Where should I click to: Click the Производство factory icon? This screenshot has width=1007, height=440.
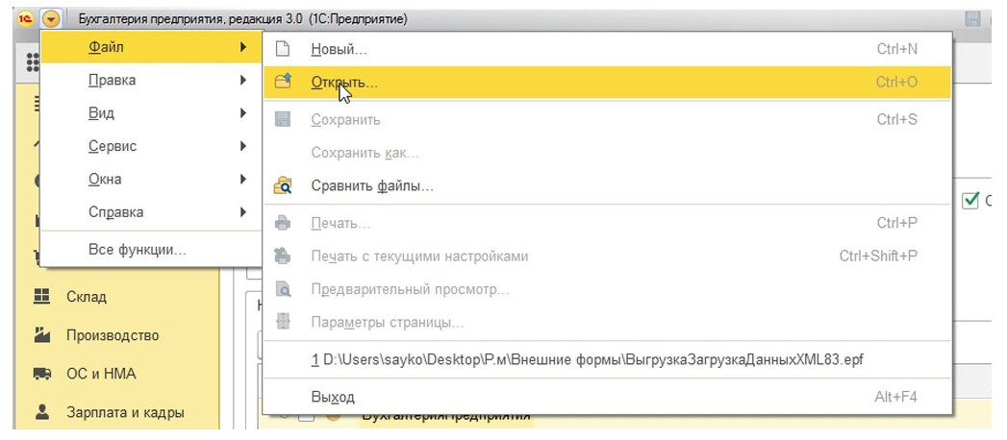pyautogui.click(x=41, y=335)
